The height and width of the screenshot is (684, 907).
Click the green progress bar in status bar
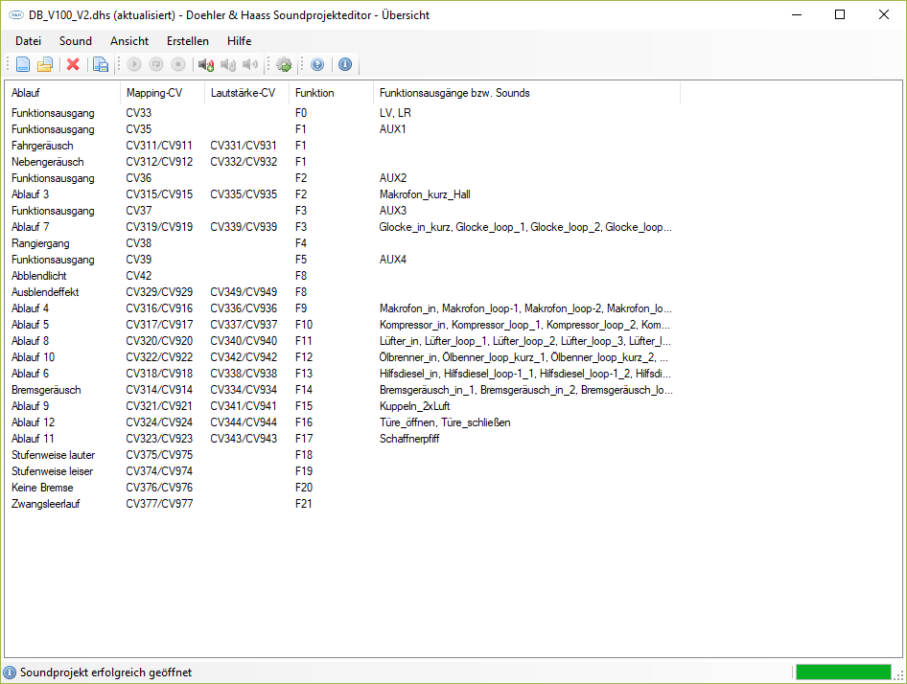(844, 672)
